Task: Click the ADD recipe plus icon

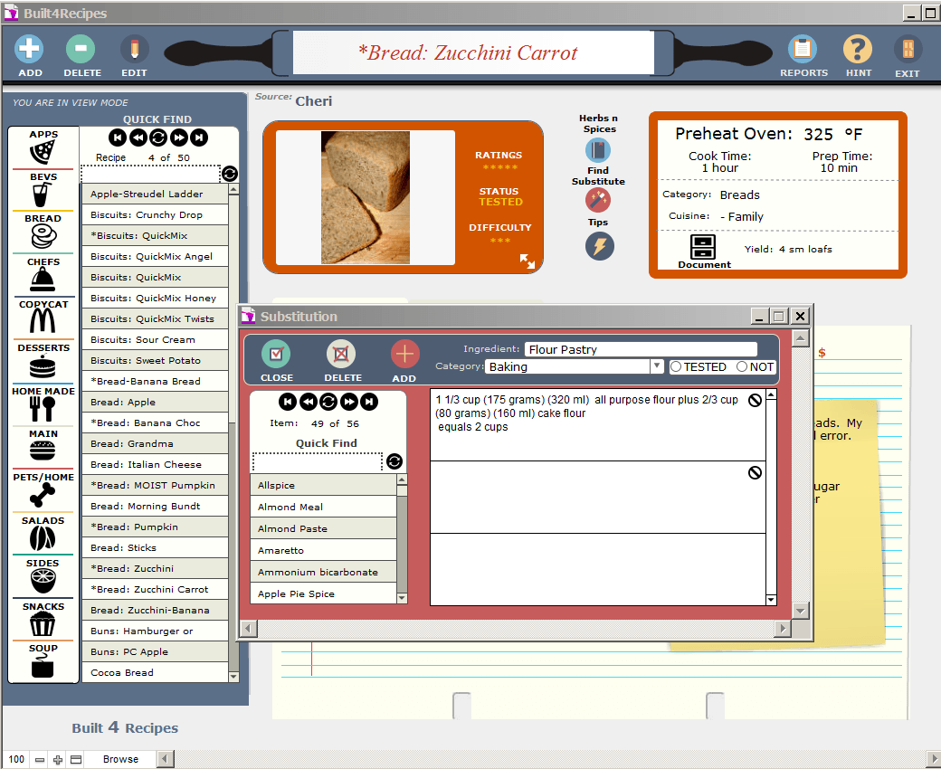Action: tap(30, 49)
